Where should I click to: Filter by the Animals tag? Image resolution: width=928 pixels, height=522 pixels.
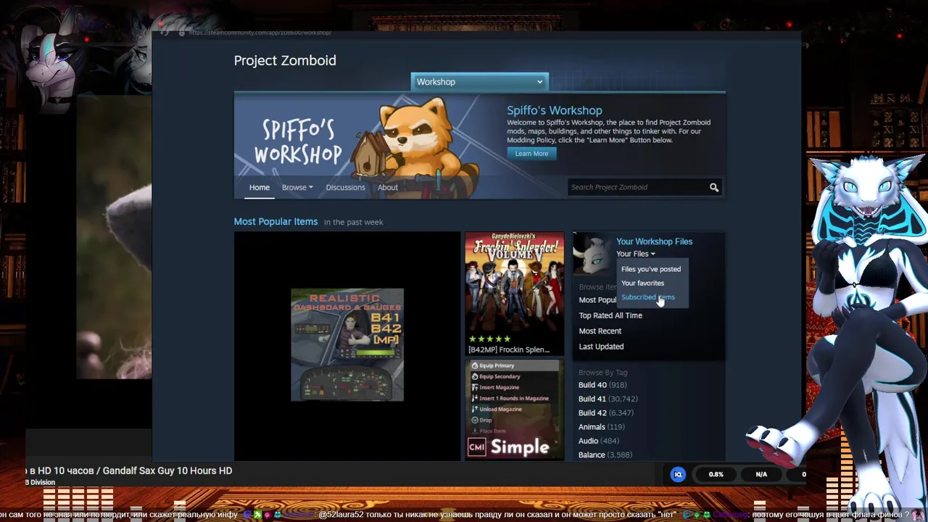click(601, 427)
